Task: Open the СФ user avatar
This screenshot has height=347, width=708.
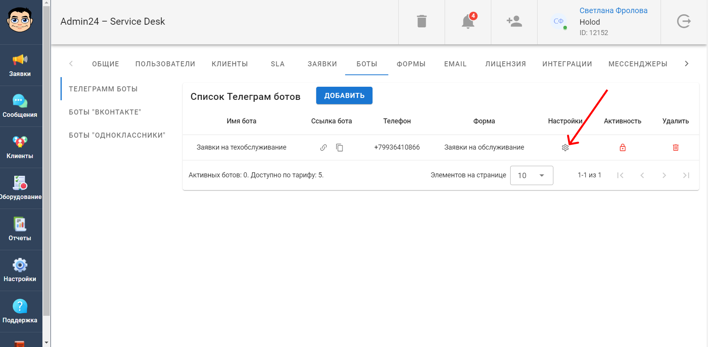Action: point(558,21)
